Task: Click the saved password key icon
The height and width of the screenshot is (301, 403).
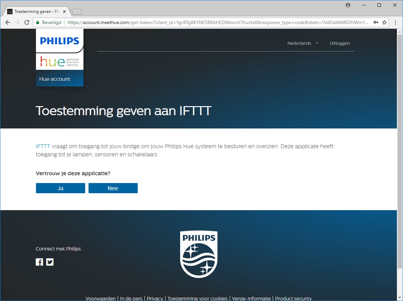Action: (x=376, y=22)
